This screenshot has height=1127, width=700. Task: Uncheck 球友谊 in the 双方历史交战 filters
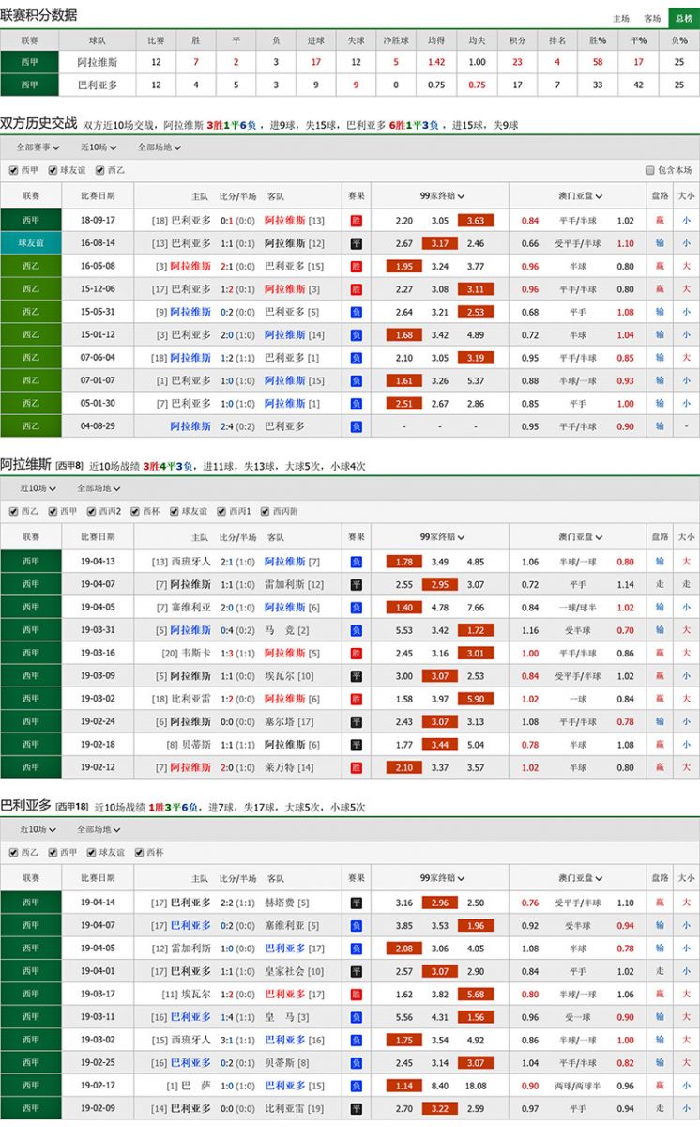coord(53,170)
